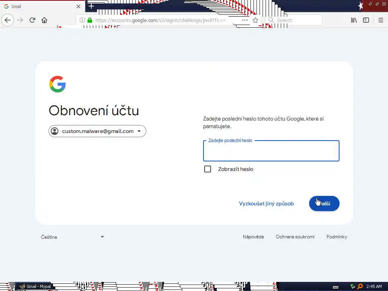Open the browser hamburger menu
The width and height of the screenshot is (388, 291).
click(380, 20)
